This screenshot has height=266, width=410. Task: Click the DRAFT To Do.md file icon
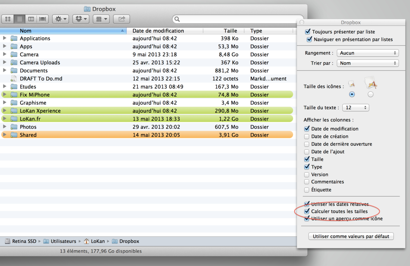[x=14, y=79]
